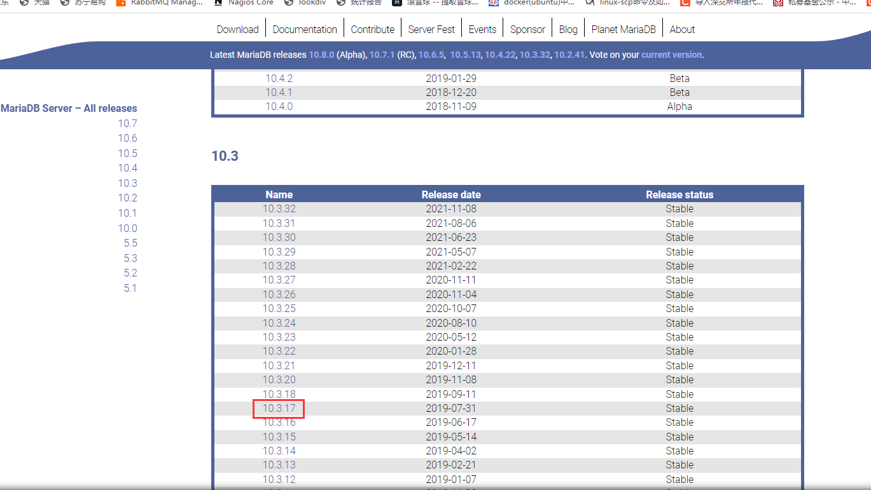
Task: Open release 10.3.21 in the table
Action: click(x=279, y=365)
